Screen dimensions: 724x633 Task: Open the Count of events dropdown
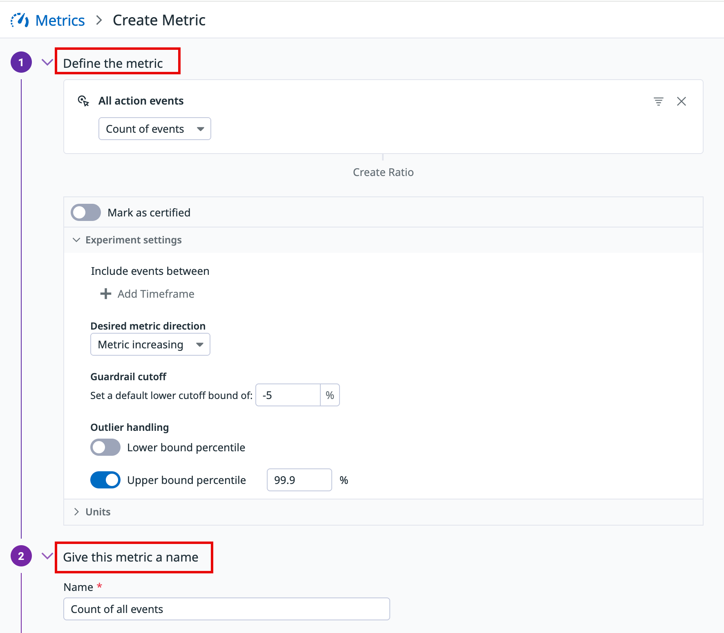(154, 129)
